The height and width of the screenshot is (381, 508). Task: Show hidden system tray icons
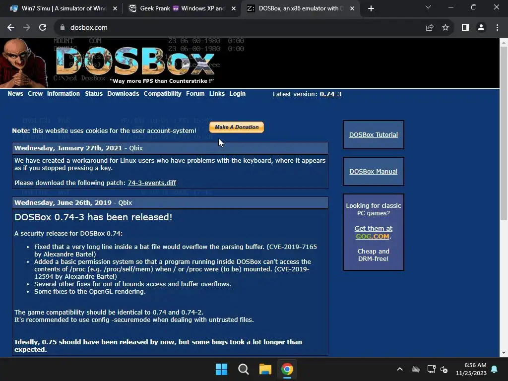pos(400,369)
